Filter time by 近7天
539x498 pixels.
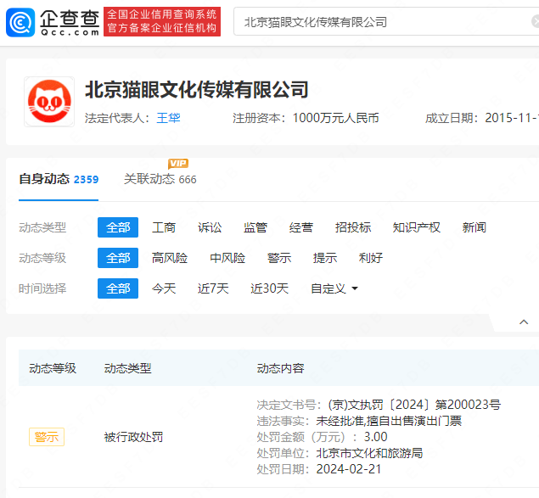213,288
